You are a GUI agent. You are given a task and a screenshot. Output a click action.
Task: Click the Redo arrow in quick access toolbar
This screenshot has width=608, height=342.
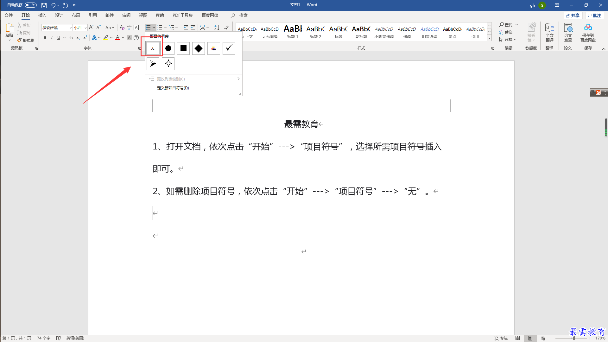coord(65,5)
